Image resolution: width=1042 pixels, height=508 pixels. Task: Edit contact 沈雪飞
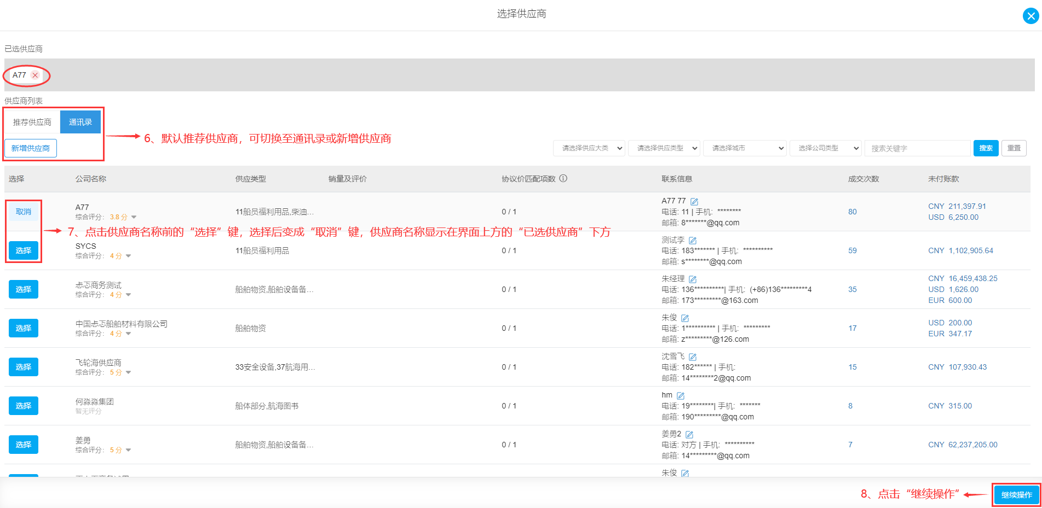pyautogui.click(x=693, y=357)
